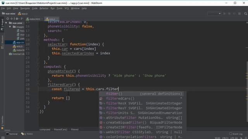Select app.css in the project tree
The height and width of the screenshot is (139, 248).
click(x=15, y=42)
